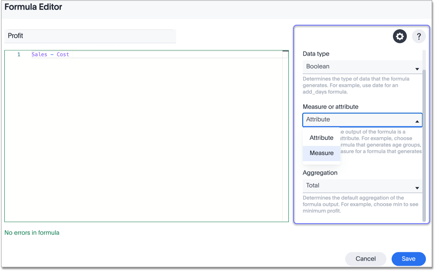Click the formula name field showing "Profit"
This screenshot has width=435, height=271.
[x=90, y=36]
